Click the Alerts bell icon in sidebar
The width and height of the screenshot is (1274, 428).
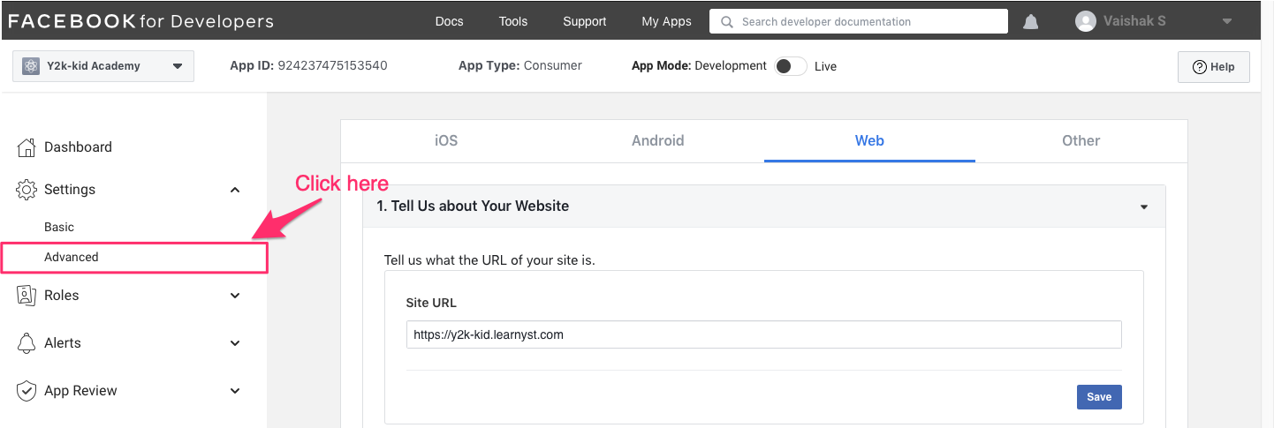click(x=27, y=343)
